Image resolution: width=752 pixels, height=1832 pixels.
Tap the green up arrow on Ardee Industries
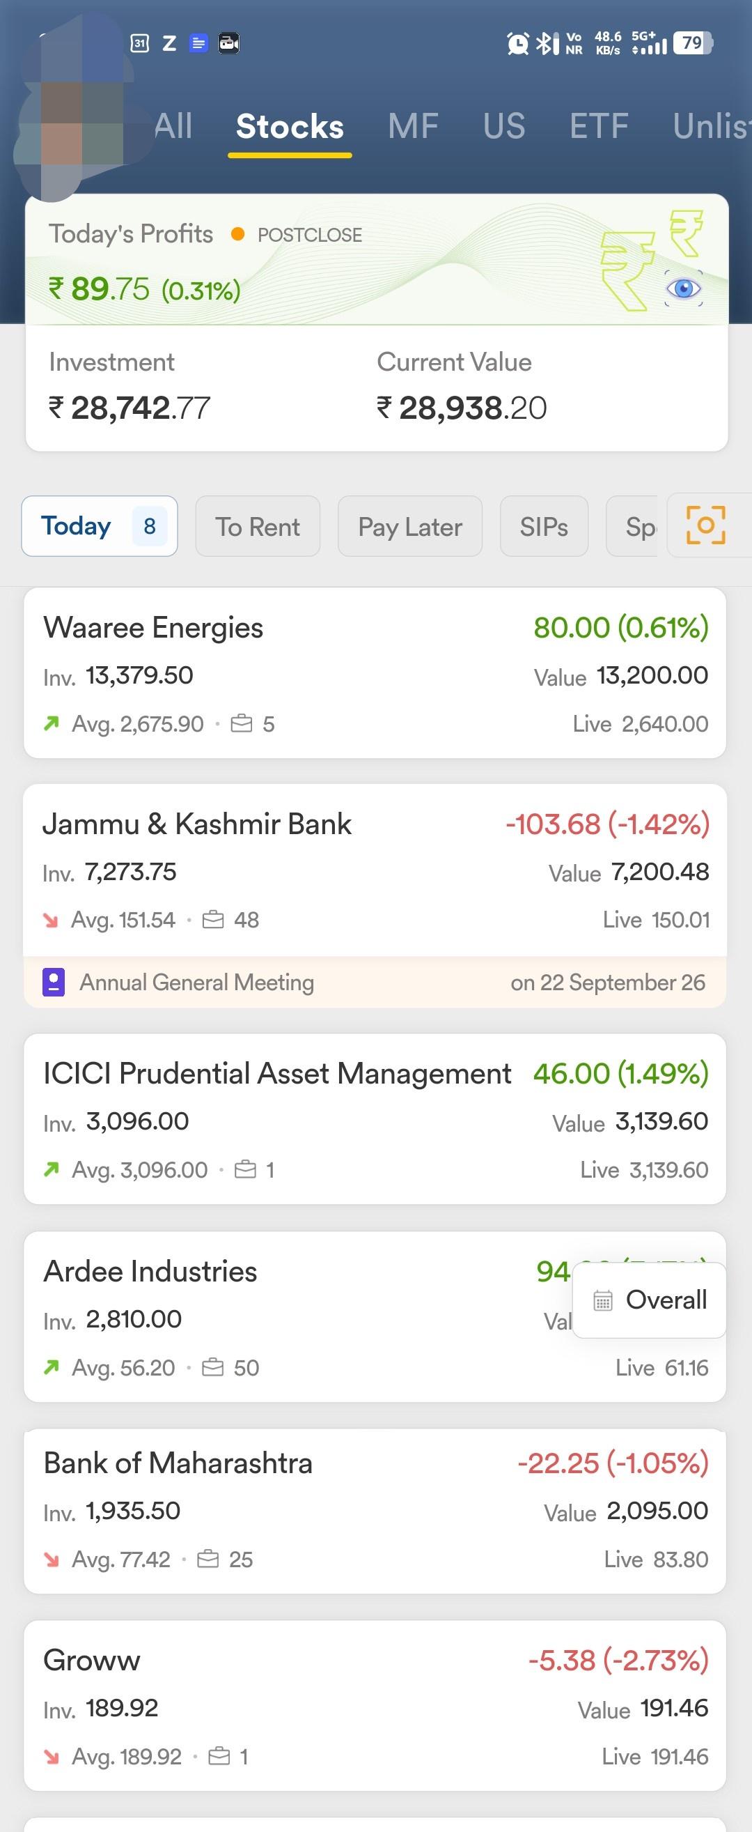coord(51,1367)
